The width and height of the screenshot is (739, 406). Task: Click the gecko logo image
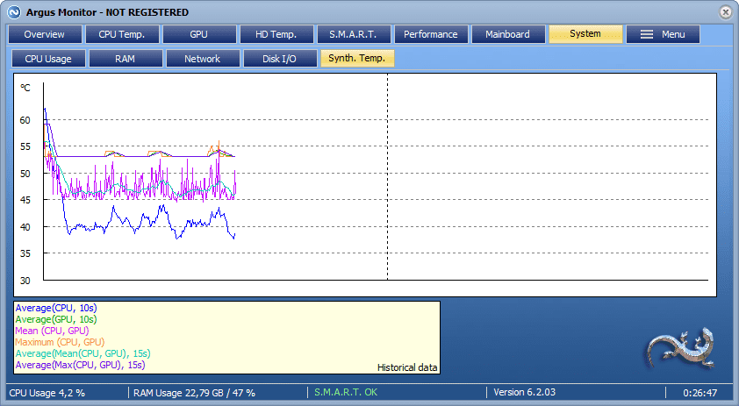tap(681, 349)
